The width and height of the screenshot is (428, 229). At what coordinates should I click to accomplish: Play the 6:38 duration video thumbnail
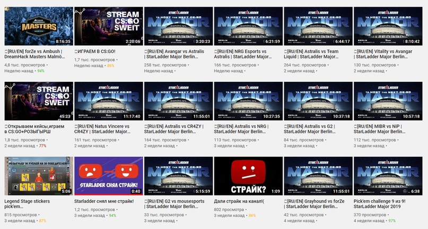388,176
